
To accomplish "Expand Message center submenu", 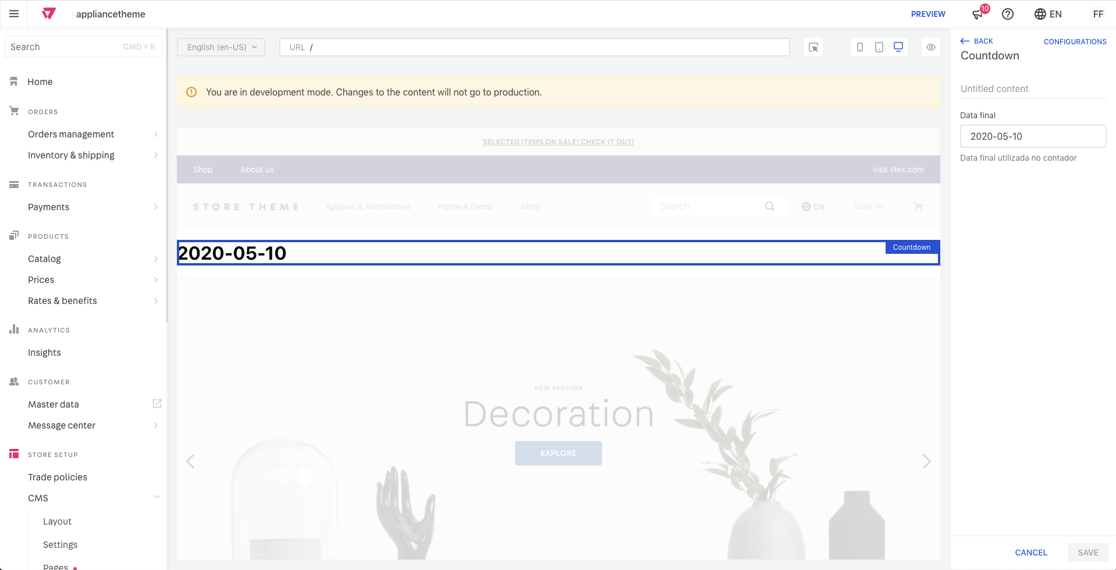I will [x=156, y=425].
